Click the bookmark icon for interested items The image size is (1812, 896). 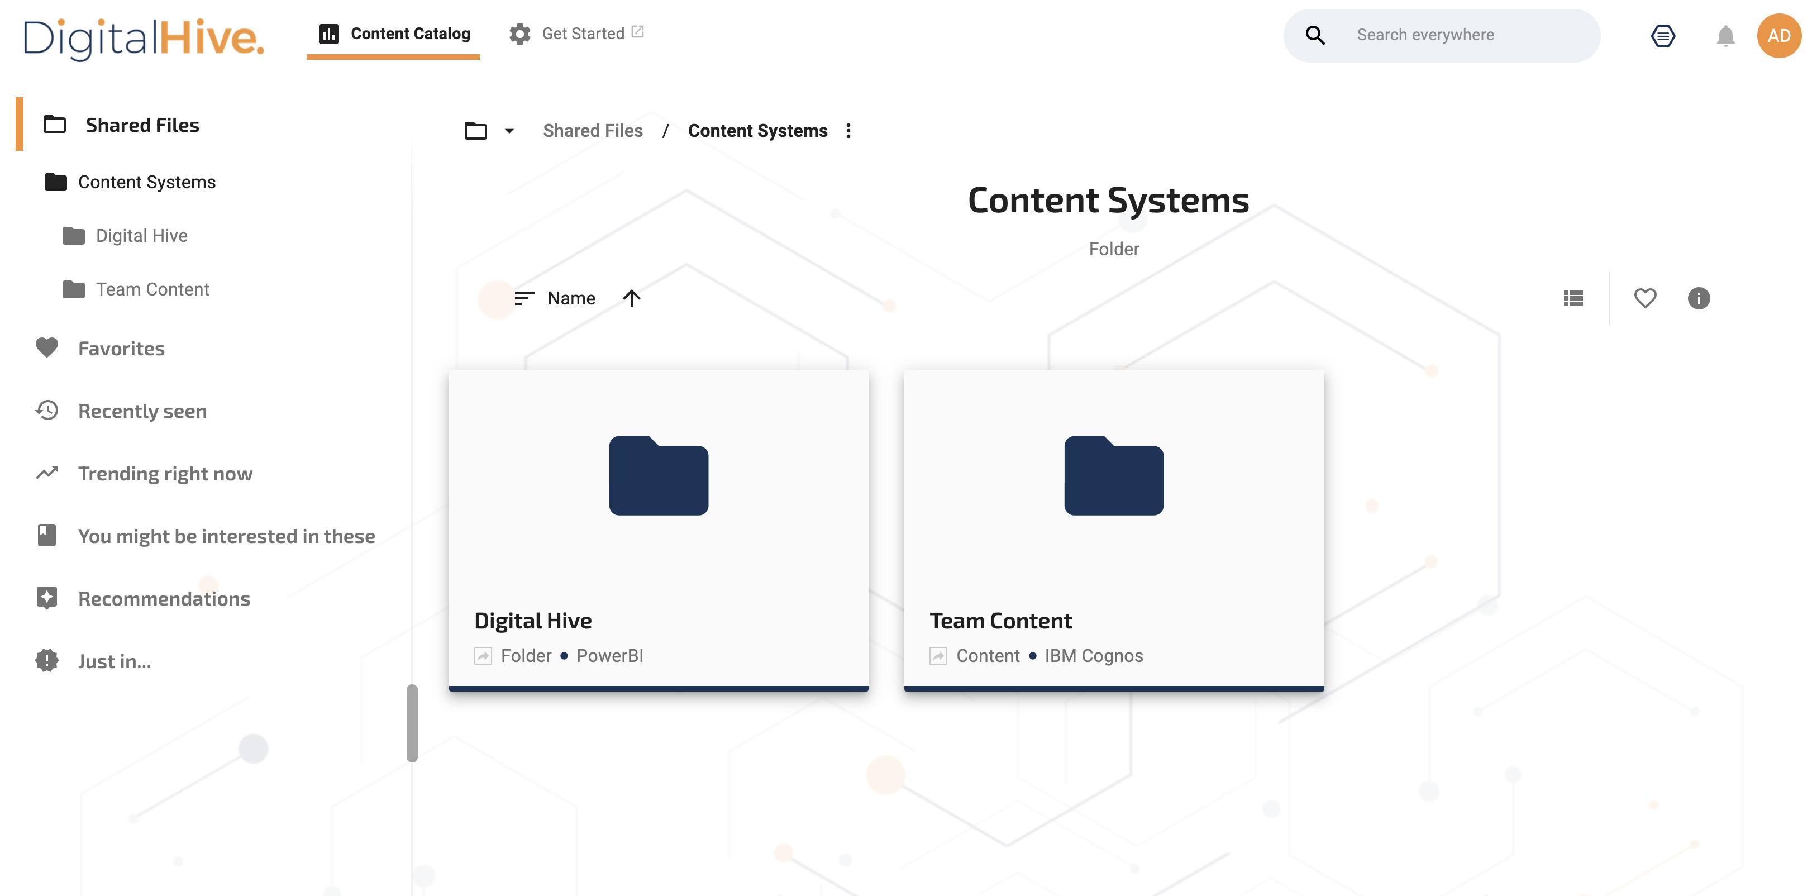47,535
